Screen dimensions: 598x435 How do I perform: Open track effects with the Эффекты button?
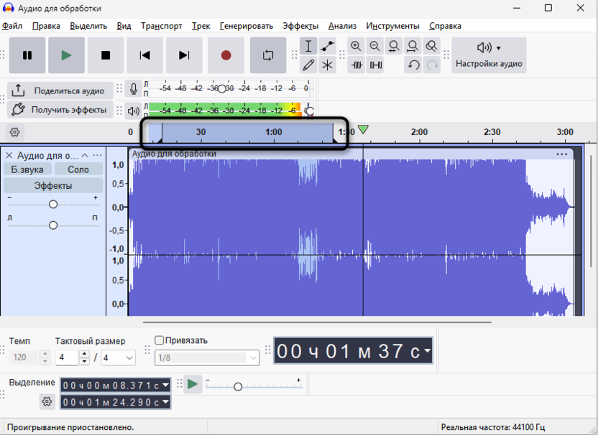(x=53, y=186)
